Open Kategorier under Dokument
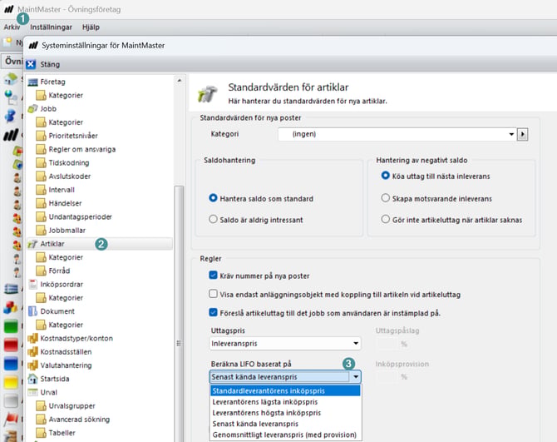Image resolution: width=557 pixels, height=442 pixels. tap(66, 325)
